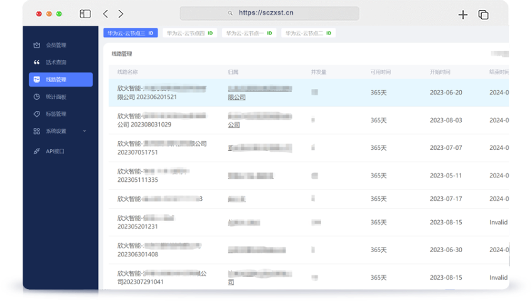
Task: Click the quote-mark icon for 话术查询
Action: click(36, 63)
